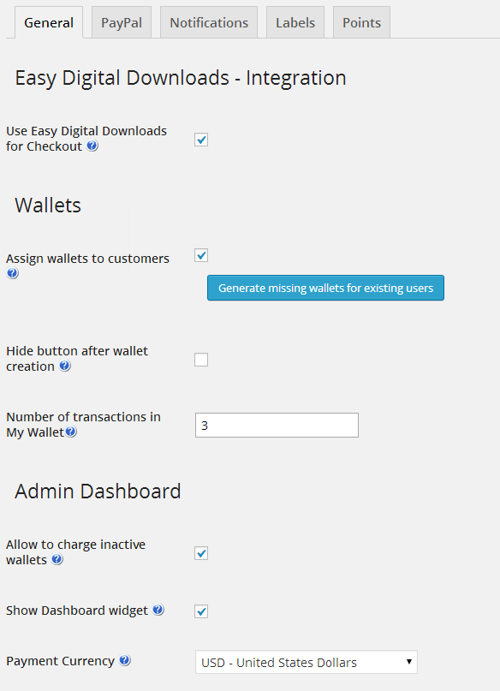Click help icon beside Show Dashboard widget

click(x=158, y=610)
